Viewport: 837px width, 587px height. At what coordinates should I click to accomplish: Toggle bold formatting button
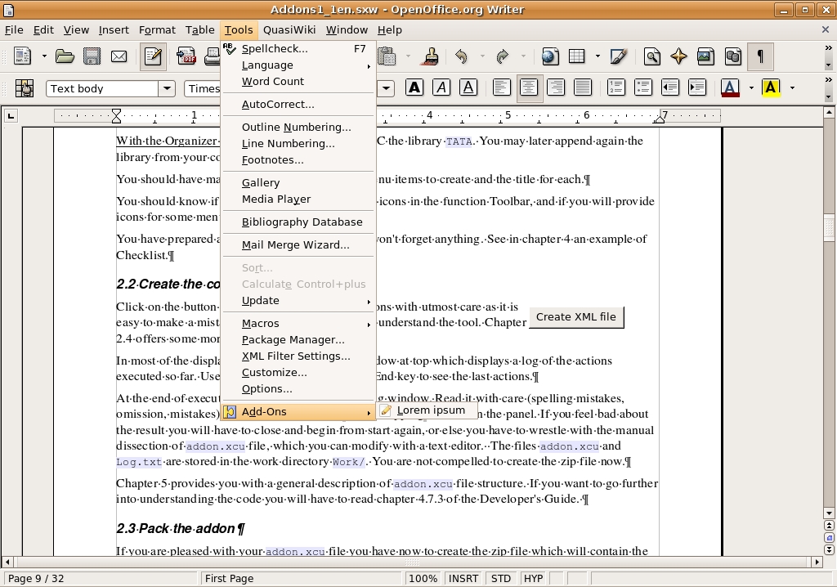coord(414,88)
